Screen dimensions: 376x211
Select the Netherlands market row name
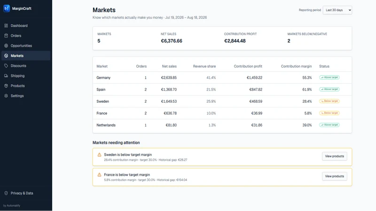(106, 125)
